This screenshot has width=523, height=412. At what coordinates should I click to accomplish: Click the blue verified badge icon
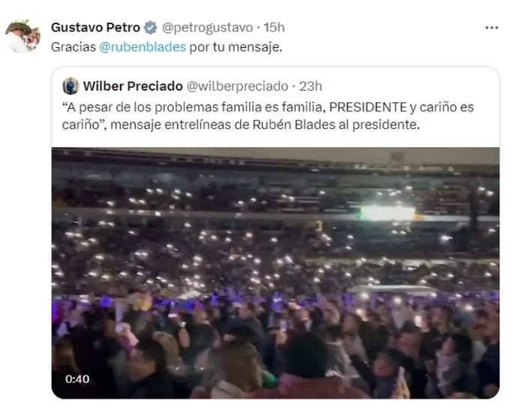point(150,27)
